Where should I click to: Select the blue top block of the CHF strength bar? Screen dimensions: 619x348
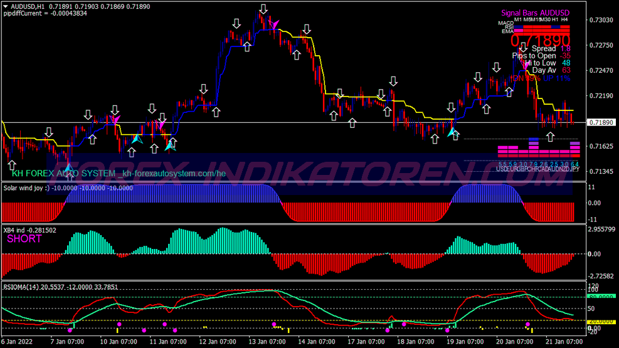tap(534, 139)
